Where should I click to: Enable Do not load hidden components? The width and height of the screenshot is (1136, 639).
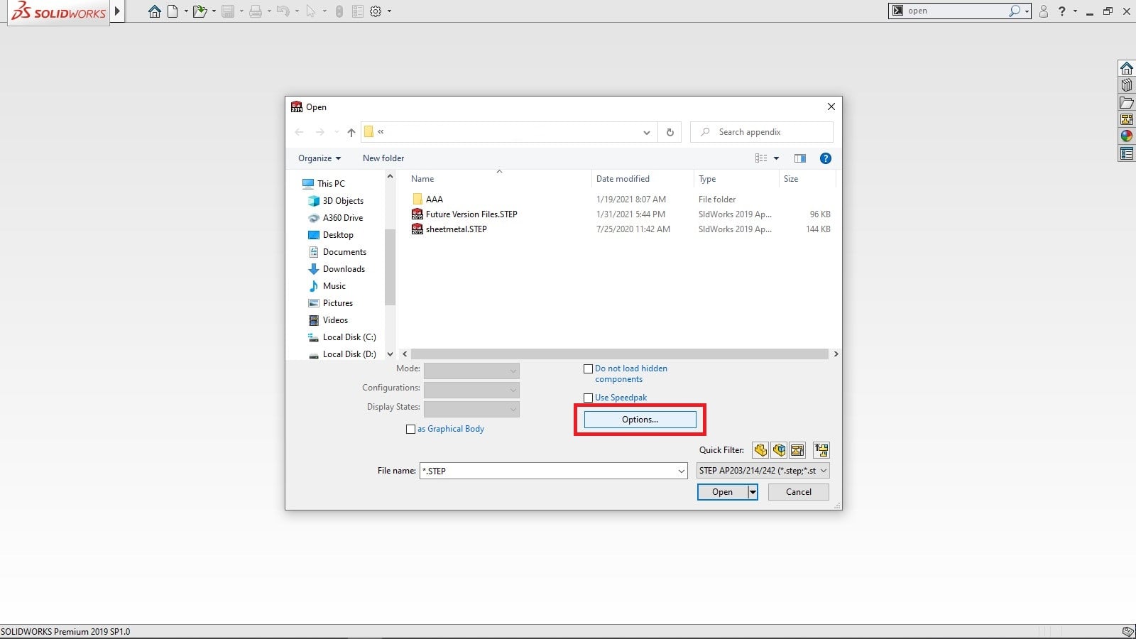[588, 369]
